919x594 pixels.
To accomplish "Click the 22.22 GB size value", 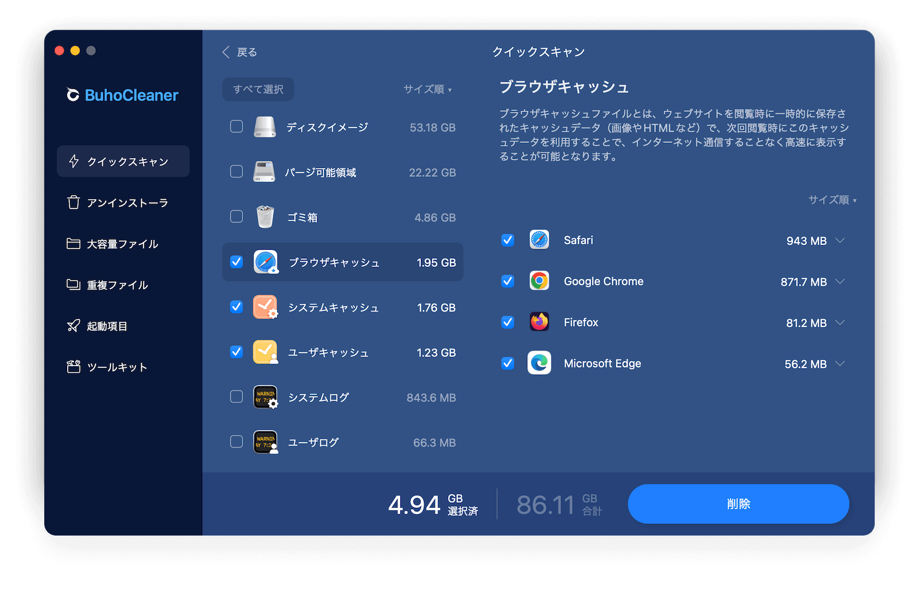I will point(433,172).
